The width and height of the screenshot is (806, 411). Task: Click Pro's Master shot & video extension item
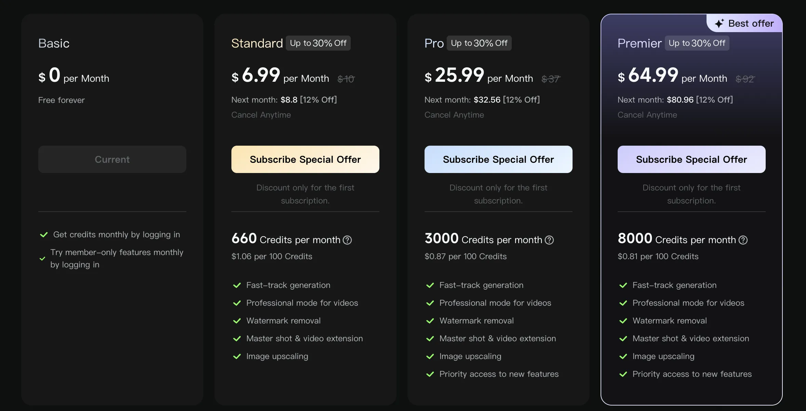point(498,339)
